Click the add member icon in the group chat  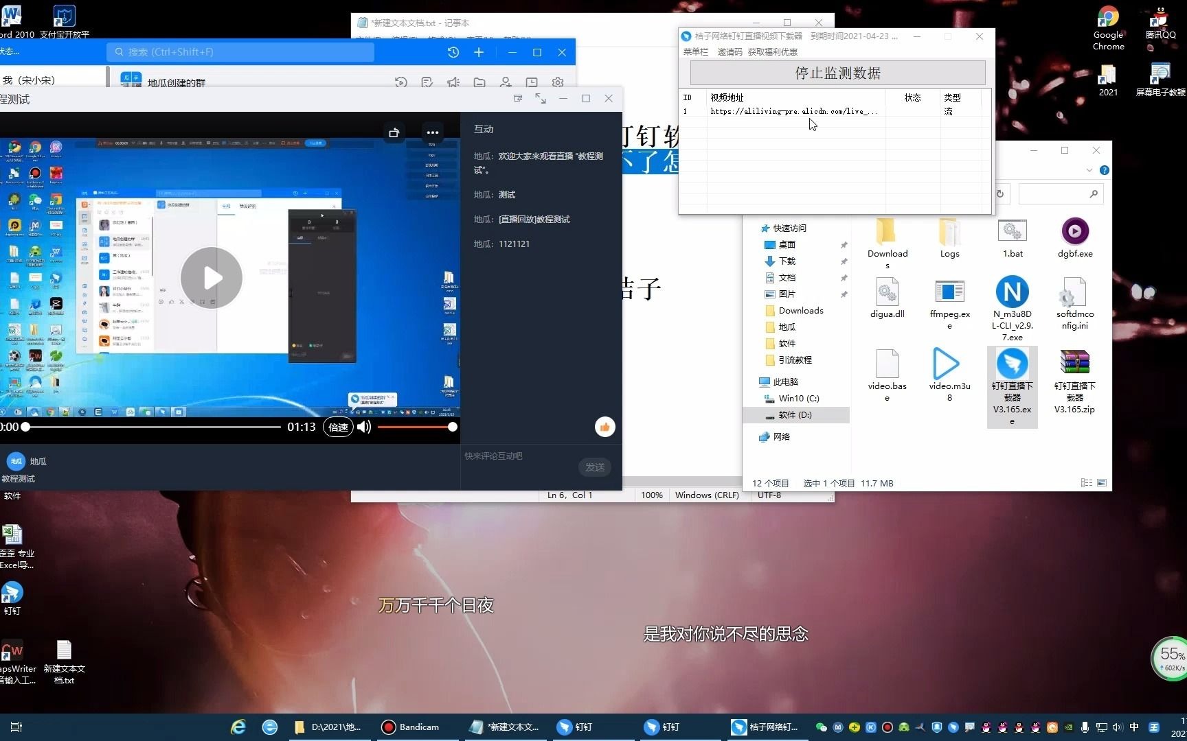[506, 82]
